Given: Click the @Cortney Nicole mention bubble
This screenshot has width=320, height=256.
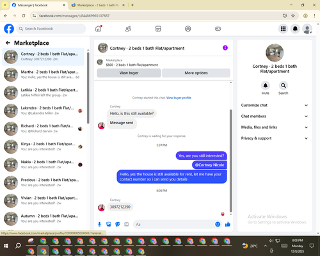Looking at the screenshot, I should [209, 165].
